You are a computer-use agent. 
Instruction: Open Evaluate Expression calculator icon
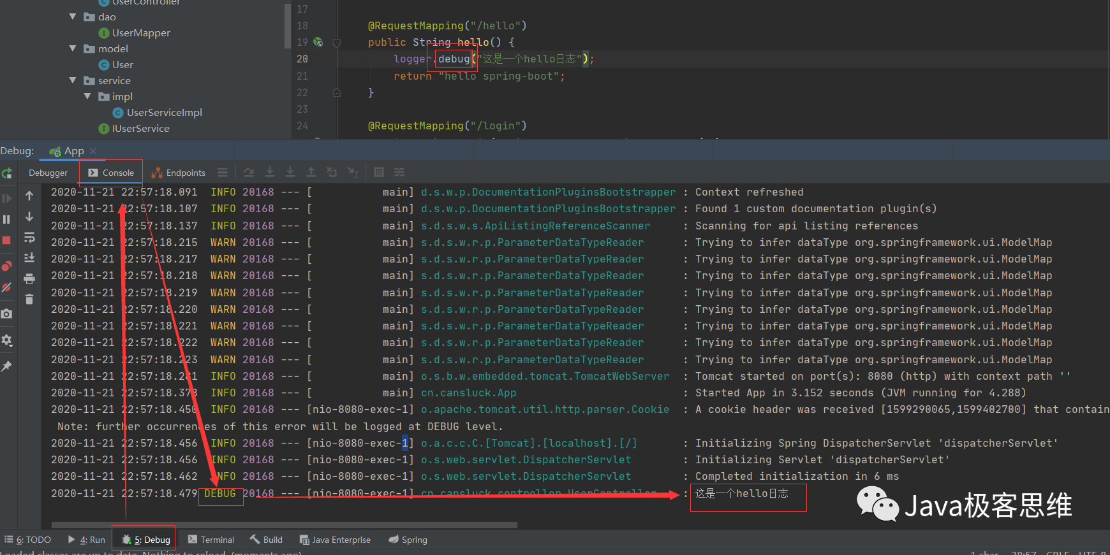(x=379, y=172)
